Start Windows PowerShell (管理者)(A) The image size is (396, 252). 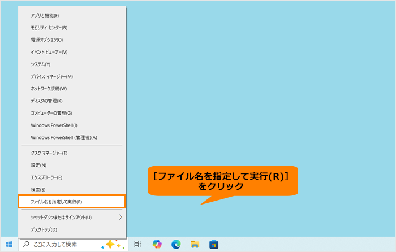point(72,137)
